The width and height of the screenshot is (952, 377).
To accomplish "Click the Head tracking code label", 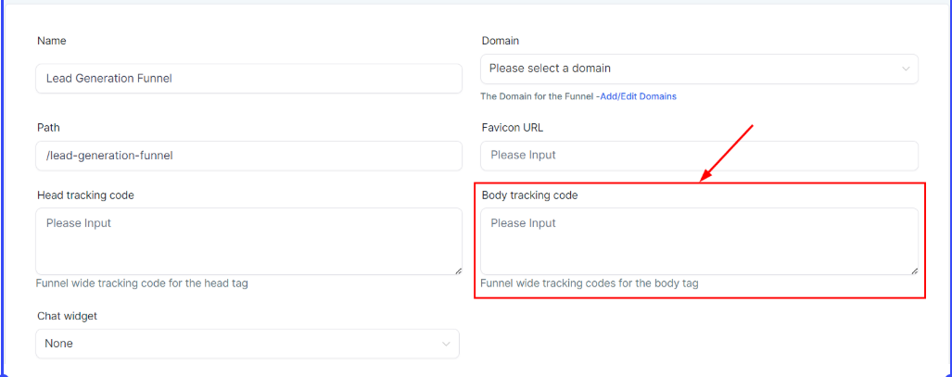I will [86, 195].
